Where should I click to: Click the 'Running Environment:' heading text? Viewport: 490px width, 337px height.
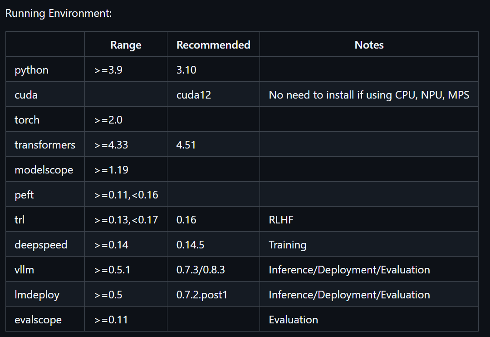tap(59, 14)
